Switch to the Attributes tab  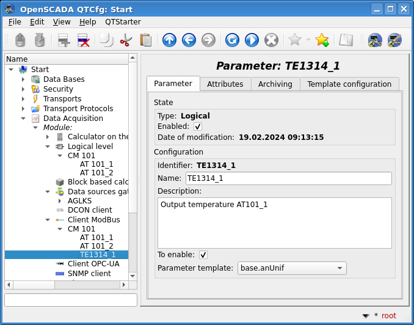[x=225, y=84]
